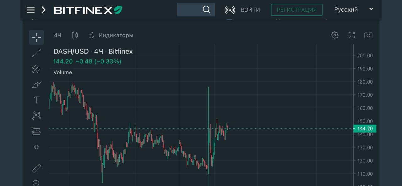The height and width of the screenshot is (186, 402).
Task: Click the magnifier search icon
Action: (207, 9)
